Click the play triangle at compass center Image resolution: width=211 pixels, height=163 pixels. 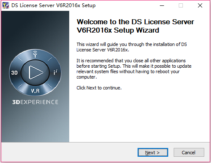[x=36, y=73]
